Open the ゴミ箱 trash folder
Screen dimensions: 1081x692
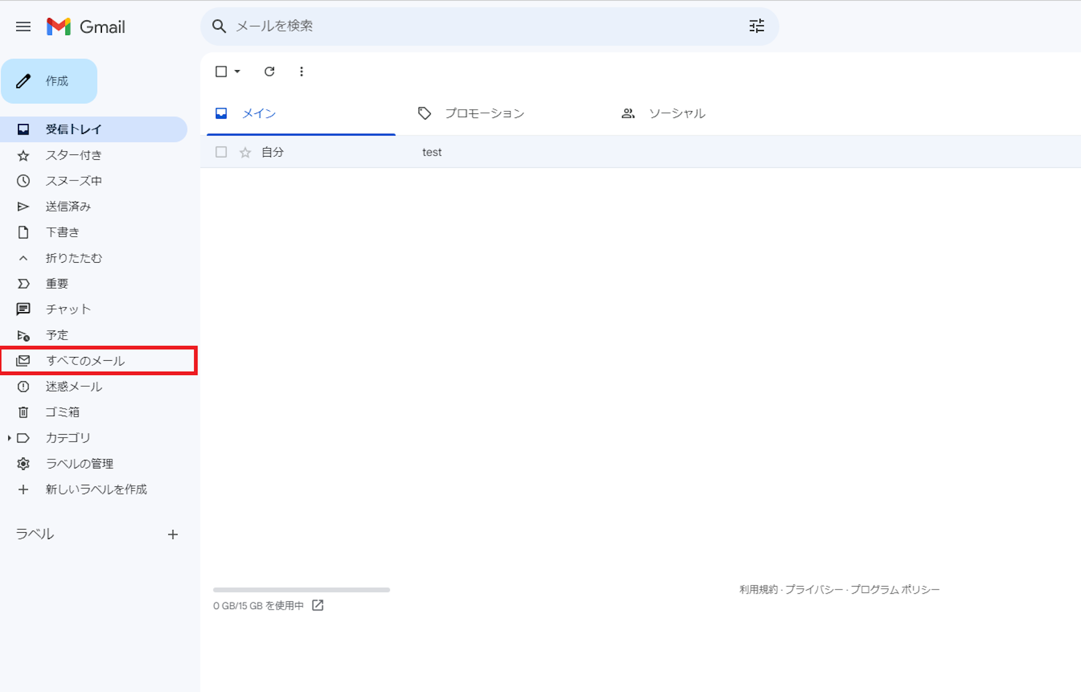62,412
